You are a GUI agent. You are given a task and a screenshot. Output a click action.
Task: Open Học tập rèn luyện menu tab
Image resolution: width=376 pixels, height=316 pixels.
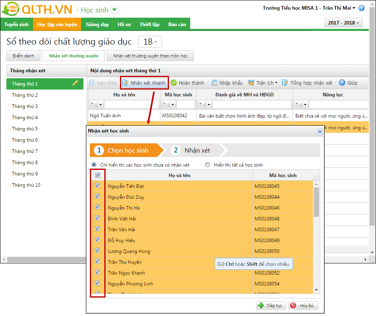pos(57,24)
